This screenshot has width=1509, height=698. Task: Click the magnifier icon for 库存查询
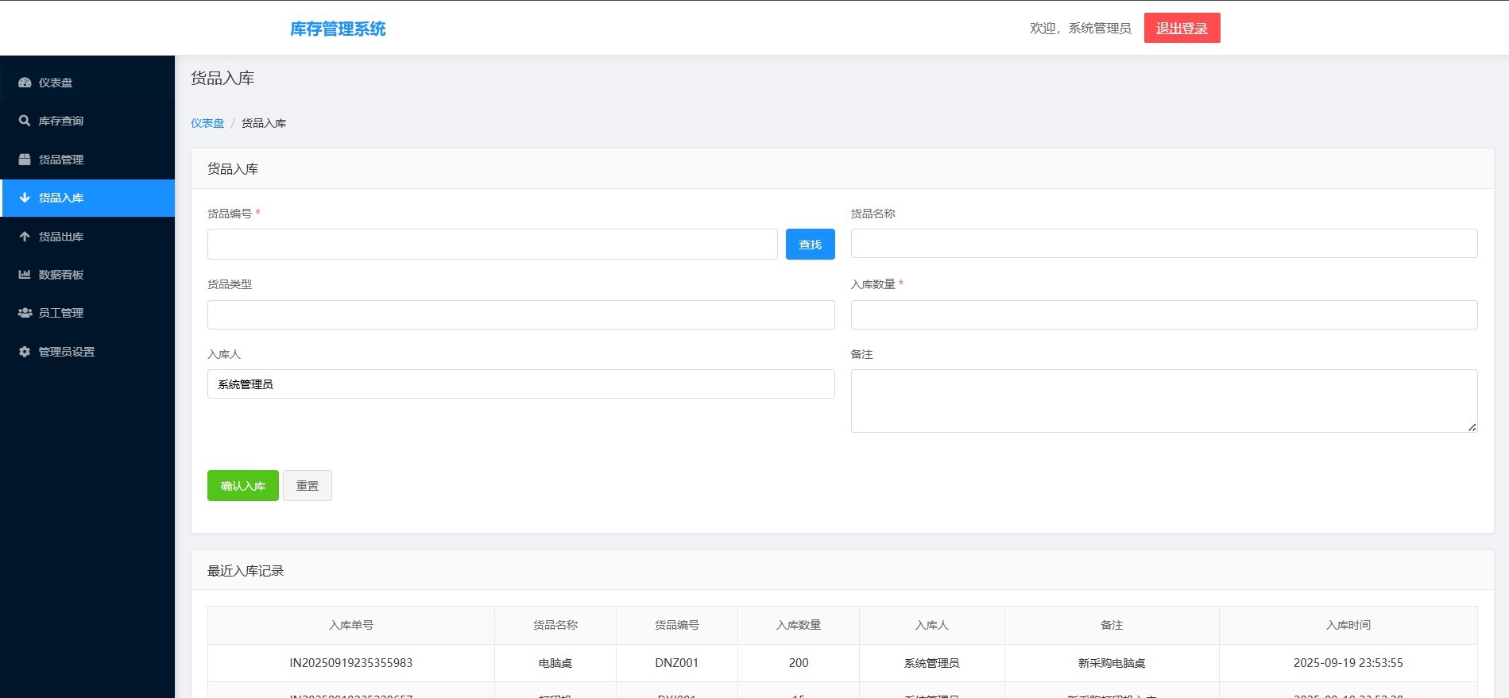25,121
